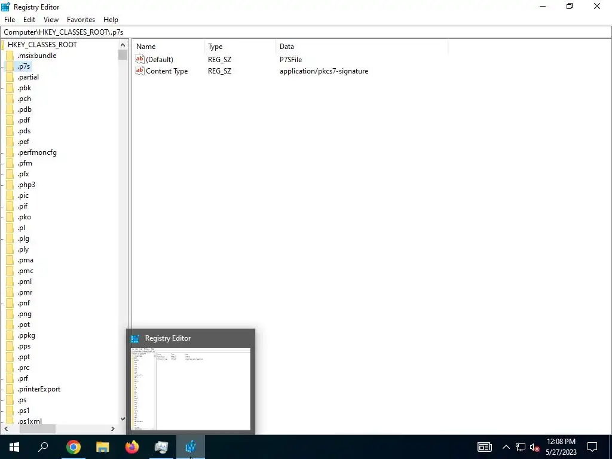612x459 pixels.
Task: Select the .pl key
Action: coord(22,228)
